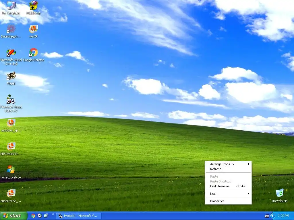Expand Quick Launch overflow chevron

(x=53, y=214)
